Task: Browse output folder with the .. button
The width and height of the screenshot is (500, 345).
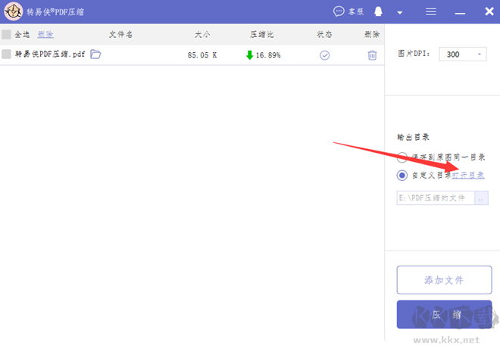Action: tap(482, 198)
